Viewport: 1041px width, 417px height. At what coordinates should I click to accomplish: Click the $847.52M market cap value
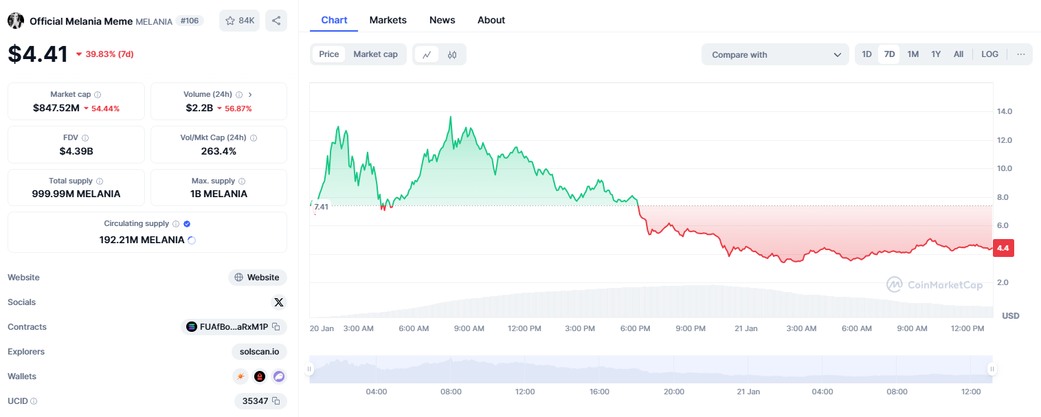tap(56, 108)
